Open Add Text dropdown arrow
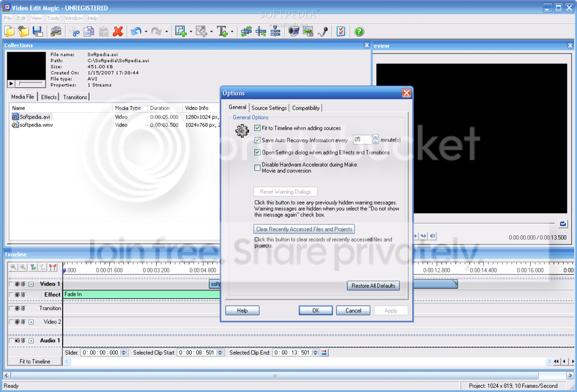 pos(232,32)
